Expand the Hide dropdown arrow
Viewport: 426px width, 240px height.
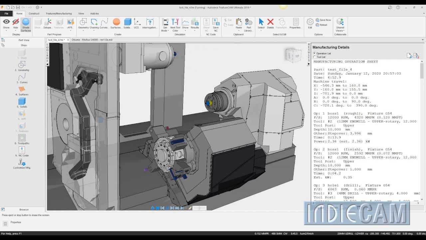(16, 31)
